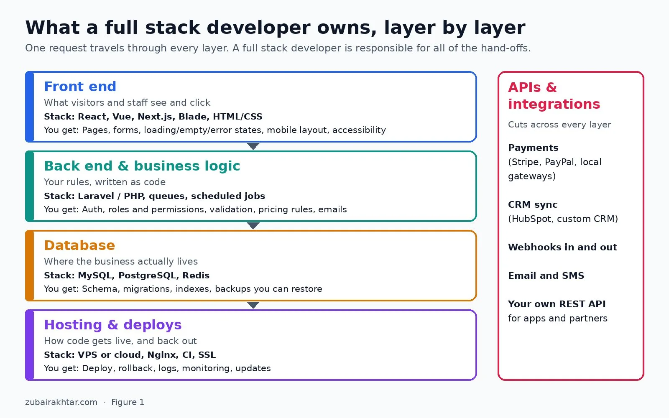Click "Where the business actually lives"
Image resolution: width=669 pixels, height=418 pixels.
click(121, 261)
